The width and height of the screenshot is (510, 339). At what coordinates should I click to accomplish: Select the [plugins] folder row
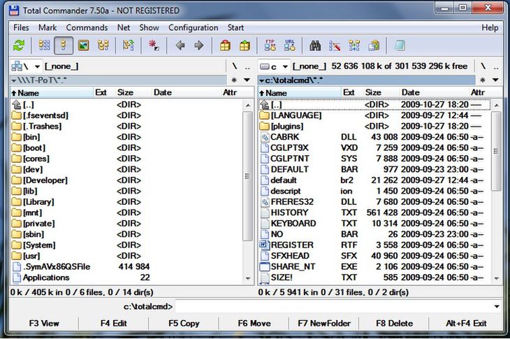pyautogui.click(x=374, y=127)
